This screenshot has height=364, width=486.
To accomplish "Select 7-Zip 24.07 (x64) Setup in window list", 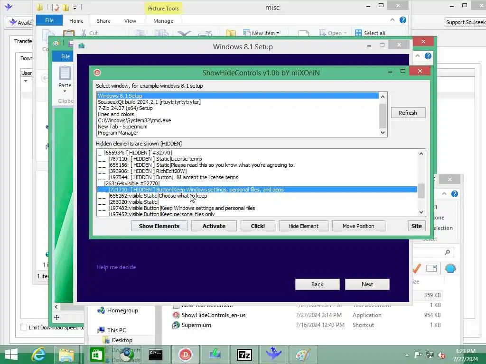I will (x=237, y=108).
